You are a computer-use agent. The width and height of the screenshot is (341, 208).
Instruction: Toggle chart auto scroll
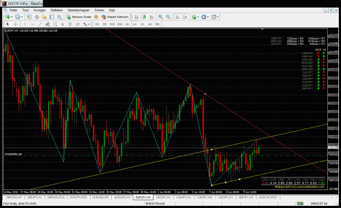click(177, 17)
